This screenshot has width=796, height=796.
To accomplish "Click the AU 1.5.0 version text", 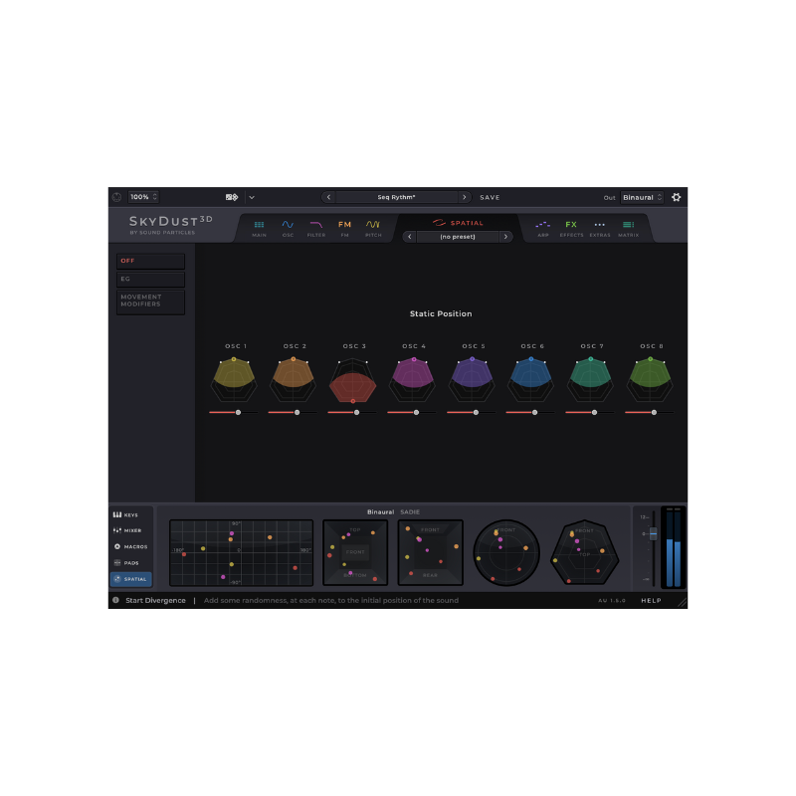I will tap(612, 601).
